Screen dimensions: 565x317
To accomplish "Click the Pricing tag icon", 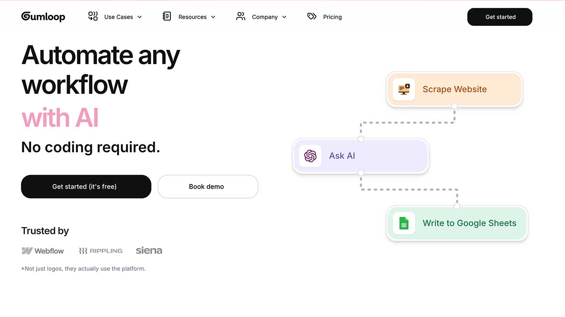I will (312, 17).
